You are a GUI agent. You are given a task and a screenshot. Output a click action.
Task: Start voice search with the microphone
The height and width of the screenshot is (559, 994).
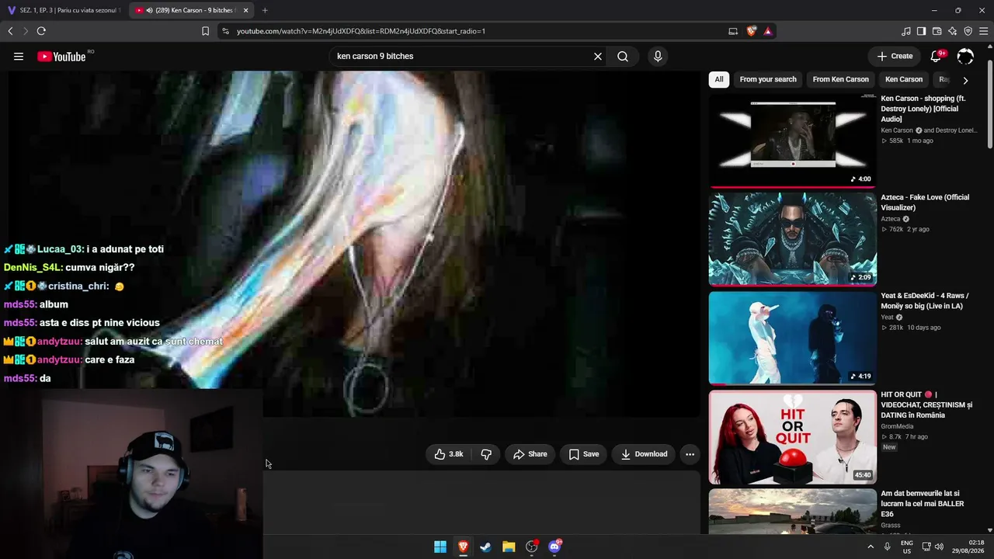tap(658, 56)
